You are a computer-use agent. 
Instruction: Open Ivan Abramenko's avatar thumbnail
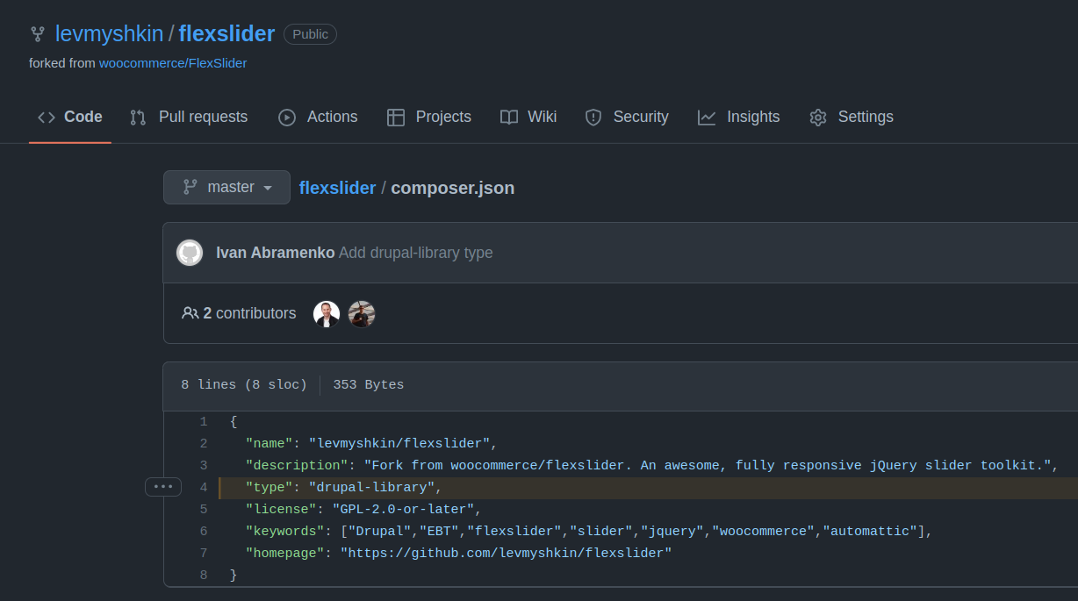click(190, 253)
